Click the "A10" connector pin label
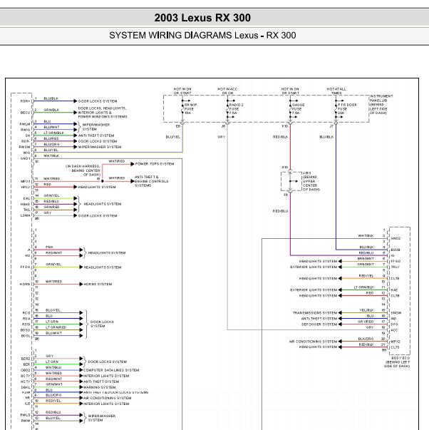The height and width of the screenshot is (430, 429). (x=285, y=168)
